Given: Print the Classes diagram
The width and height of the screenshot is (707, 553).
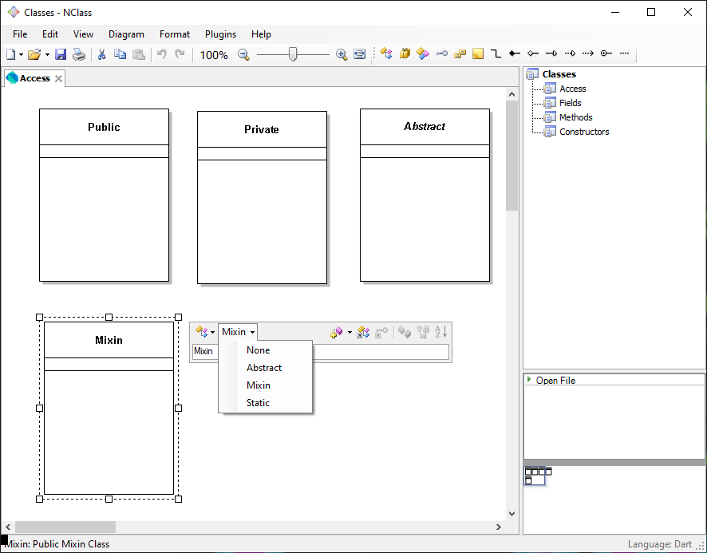Looking at the screenshot, I should (x=78, y=53).
